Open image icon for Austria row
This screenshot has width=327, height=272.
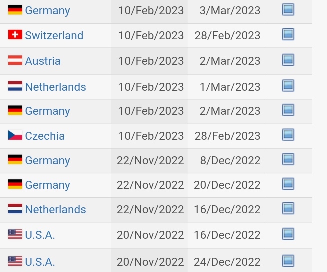pyautogui.click(x=288, y=60)
